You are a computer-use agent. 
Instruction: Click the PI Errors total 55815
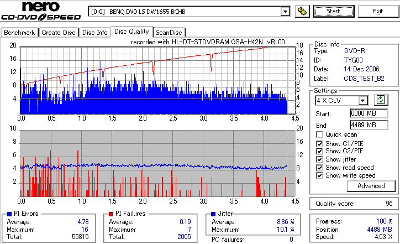coord(80,237)
